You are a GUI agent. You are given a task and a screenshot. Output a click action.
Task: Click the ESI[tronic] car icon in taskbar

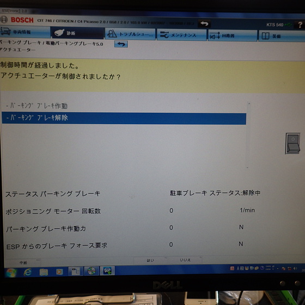coord(107,271)
